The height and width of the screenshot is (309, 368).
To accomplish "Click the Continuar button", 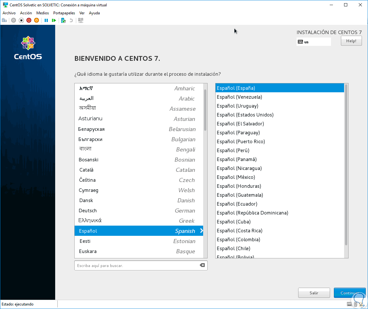I will pos(350,293).
